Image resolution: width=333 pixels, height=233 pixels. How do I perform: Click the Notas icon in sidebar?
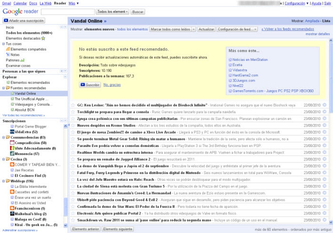click(x=8, y=54)
